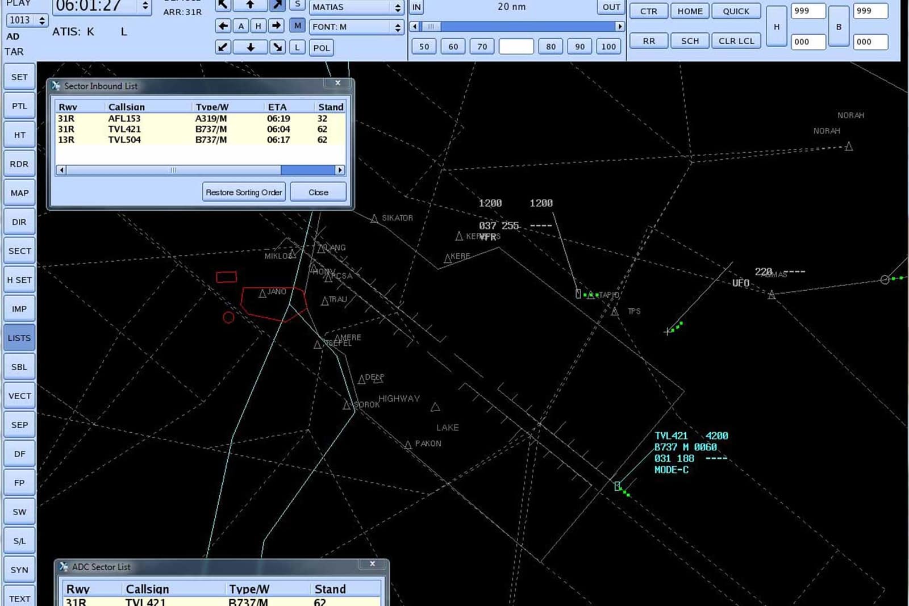The width and height of the screenshot is (909, 606).
Task: Open the FP flight plan panel
Action: click(x=19, y=482)
